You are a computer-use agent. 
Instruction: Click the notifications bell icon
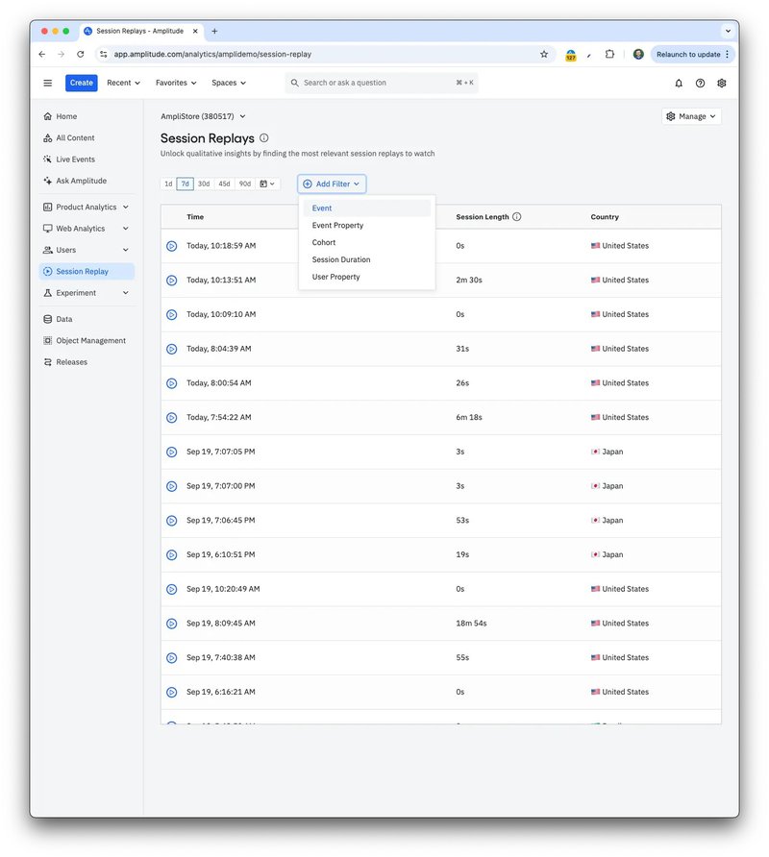[x=679, y=83]
